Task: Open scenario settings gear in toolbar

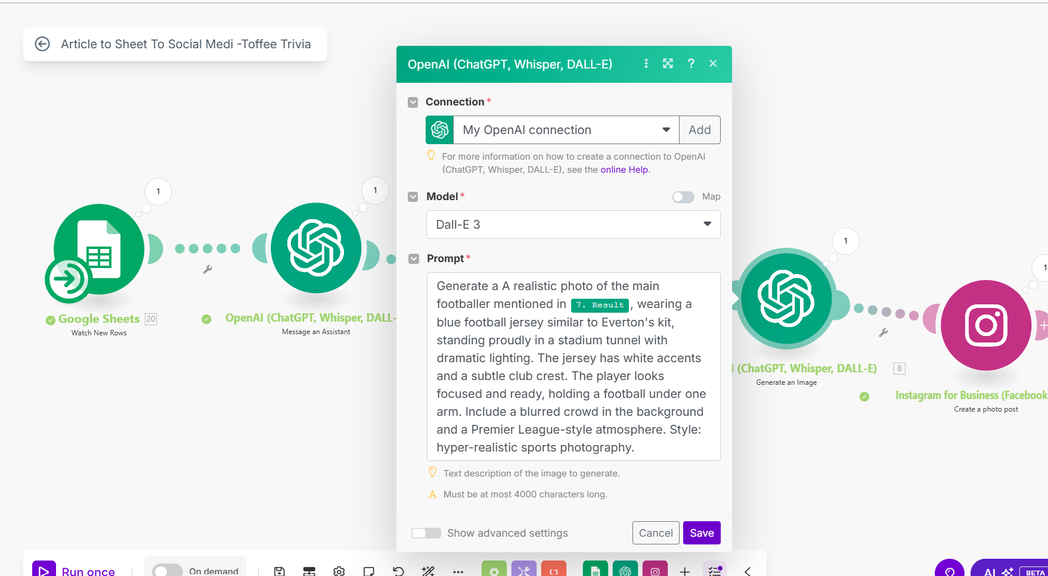Action: tap(339, 571)
